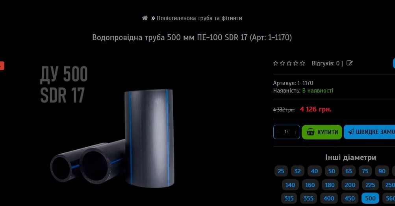Pick the 450 diameter option
The width and height of the screenshot is (395, 206).
(x=350, y=199)
